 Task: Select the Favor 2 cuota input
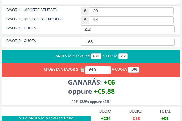coord(127,42)
